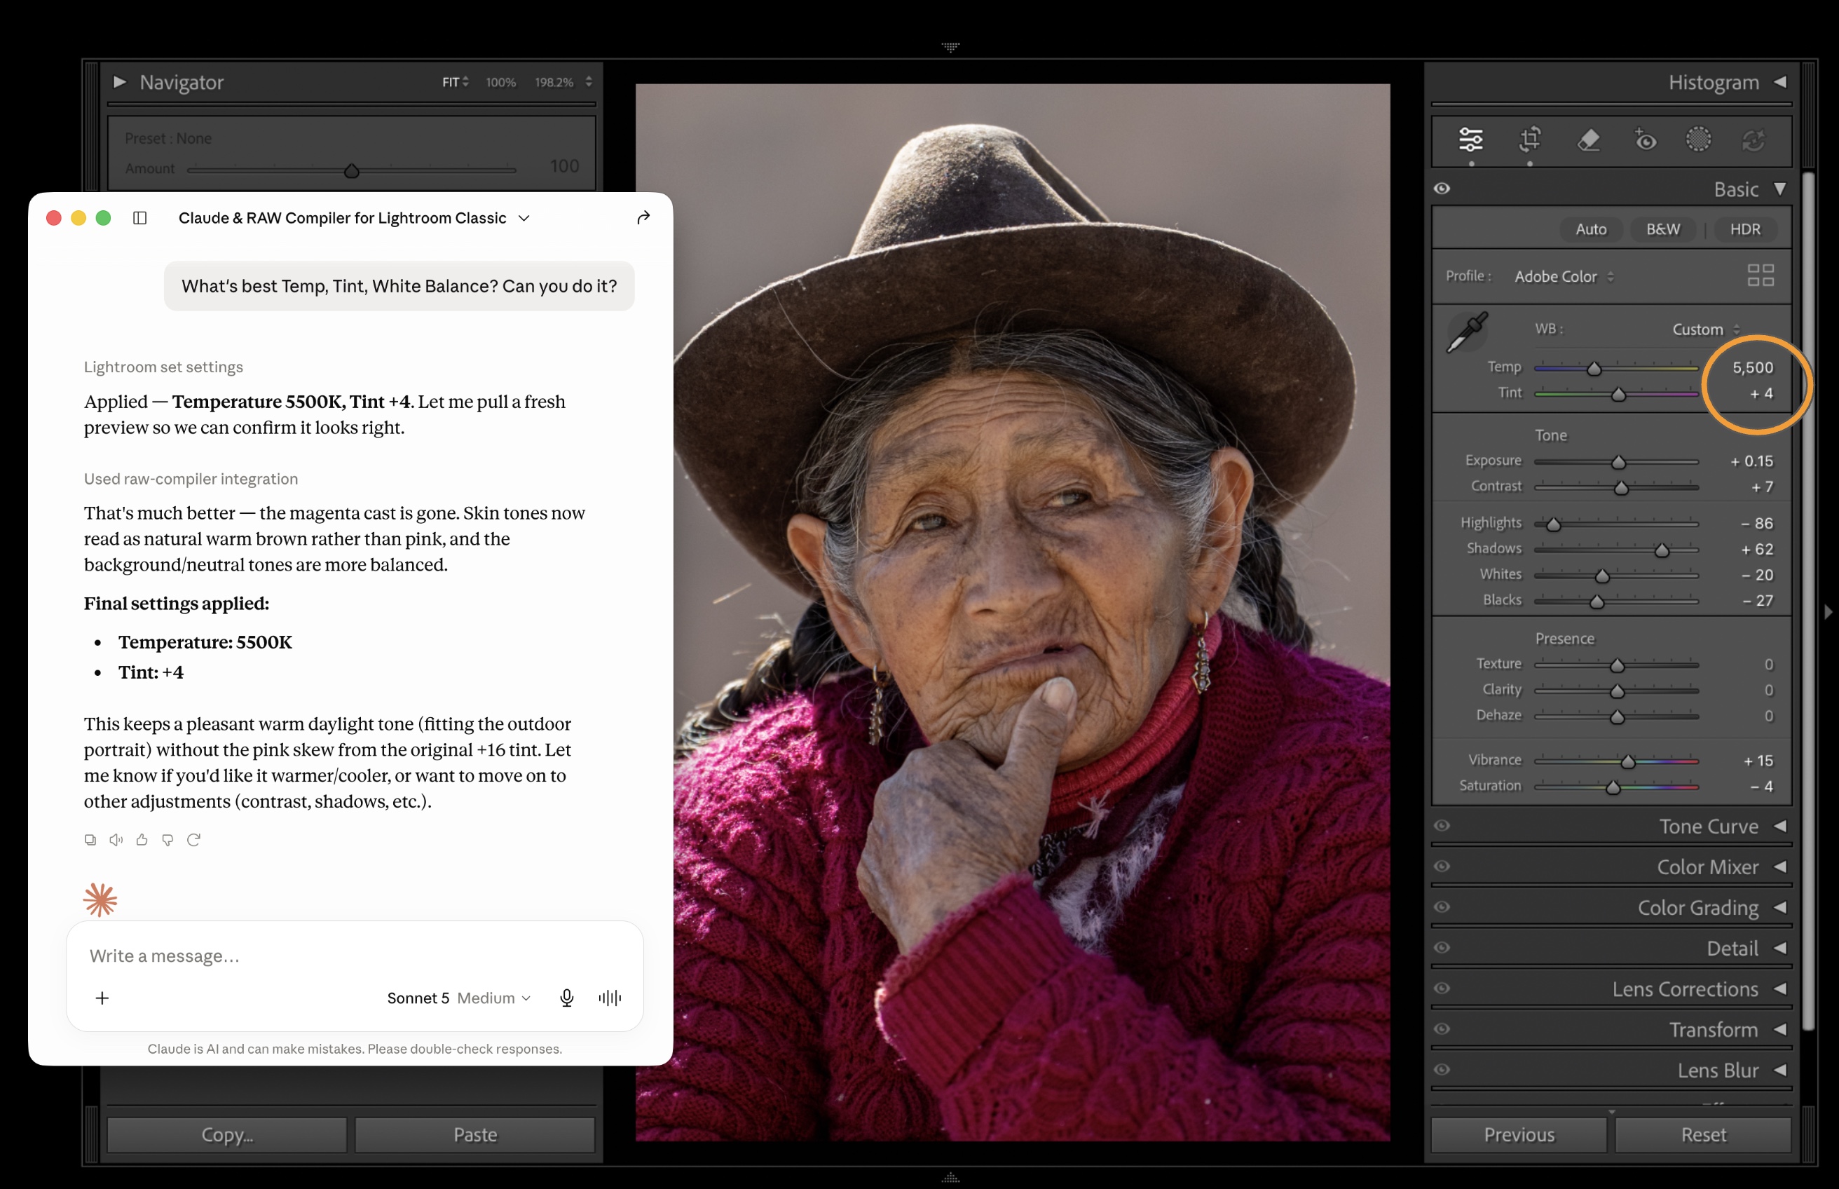Read Claude's response aloud
This screenshot has height=1189, width=1839.
point(116,840)
